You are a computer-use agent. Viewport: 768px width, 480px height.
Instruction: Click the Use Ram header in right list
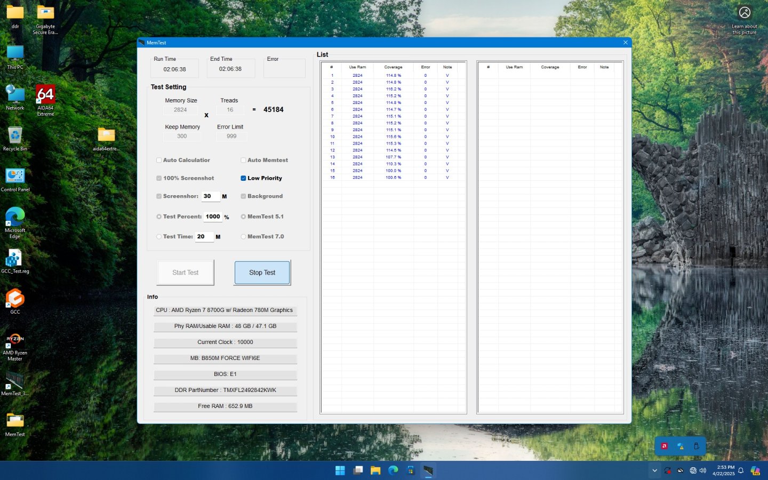[514, 67]
